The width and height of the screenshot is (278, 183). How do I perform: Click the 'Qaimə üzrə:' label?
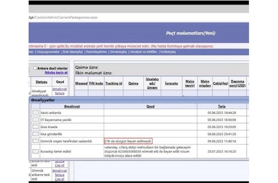coord(87,67)
